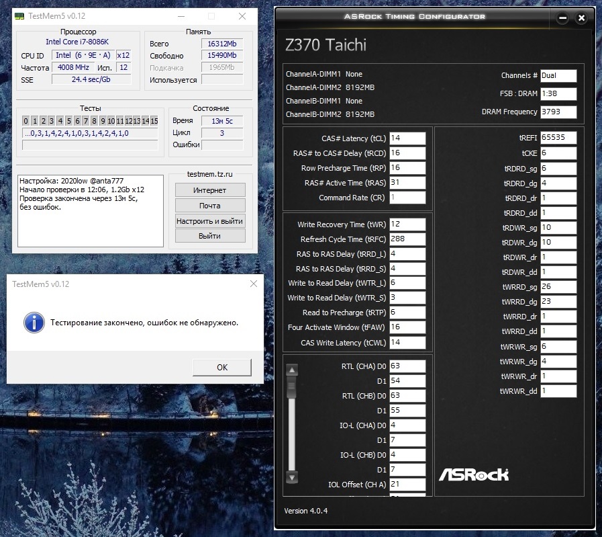The image size is (602, 537).
Task: Click the Свободно value 15490Mb
Action: [222, 55]
